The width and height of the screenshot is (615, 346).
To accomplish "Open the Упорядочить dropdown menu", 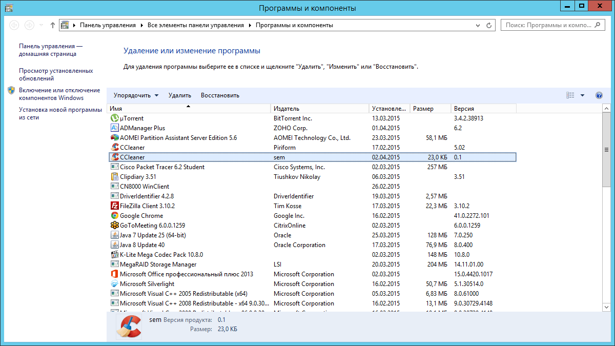I will pyautogui.click(x=136, y=95).
